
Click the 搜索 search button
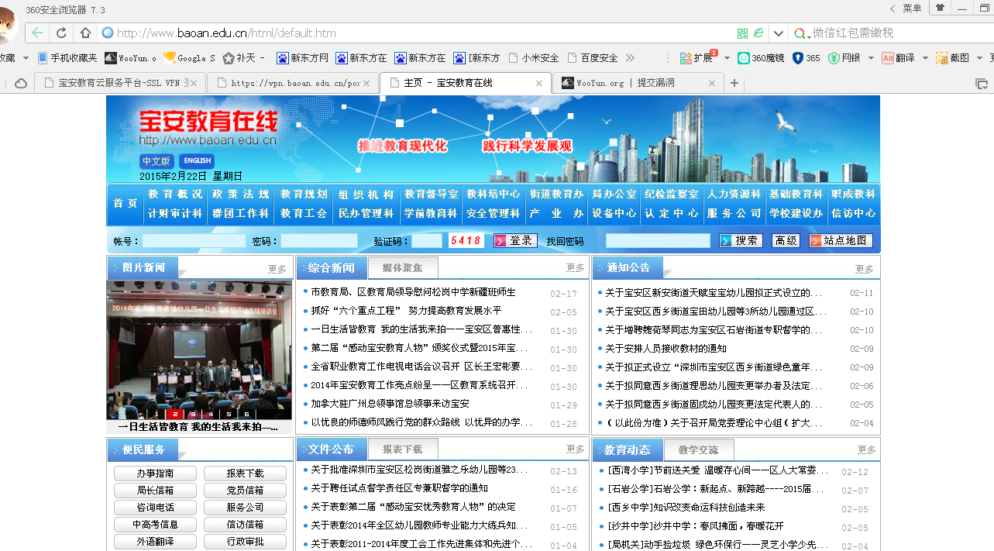click(x=741, y=241)
